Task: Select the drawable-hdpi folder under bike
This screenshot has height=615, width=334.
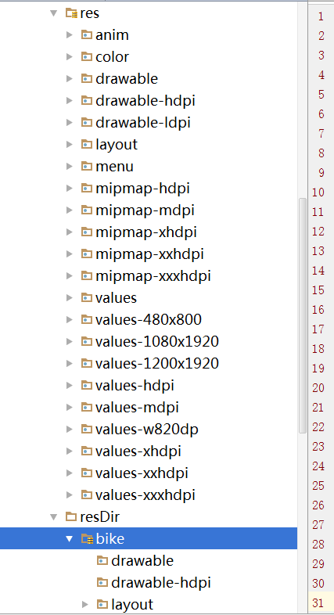Action: click(161, 583)
